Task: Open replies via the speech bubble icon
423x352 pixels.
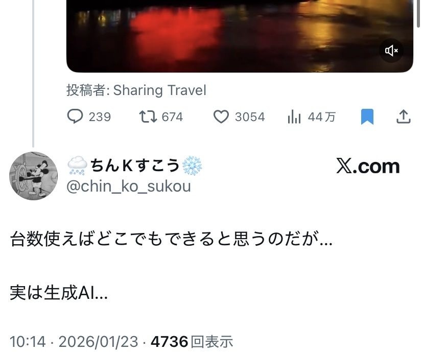Action: click(75, 116)
